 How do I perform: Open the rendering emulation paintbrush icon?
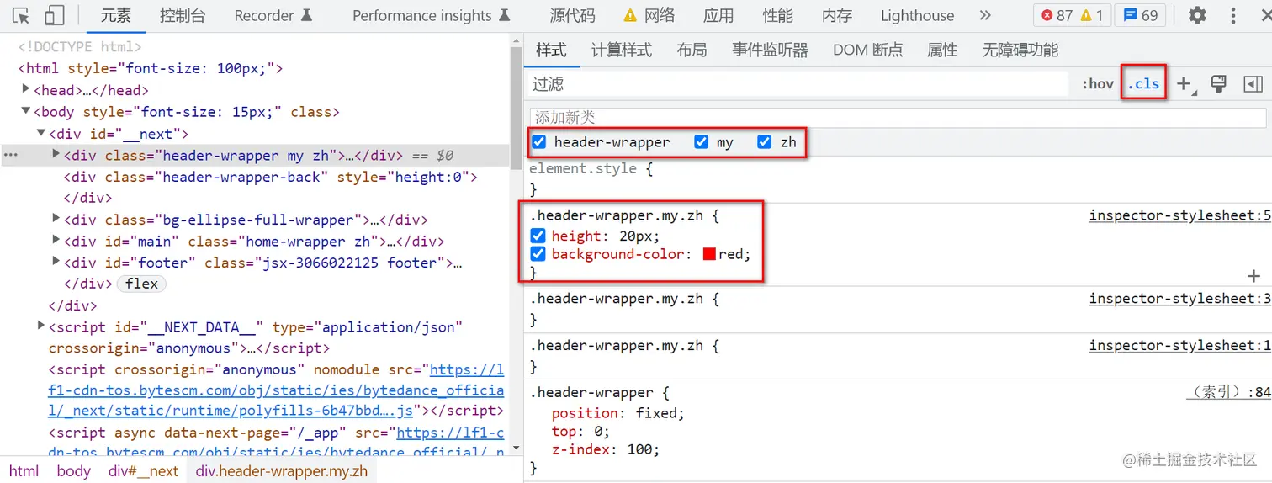(x=1218, y=83)
